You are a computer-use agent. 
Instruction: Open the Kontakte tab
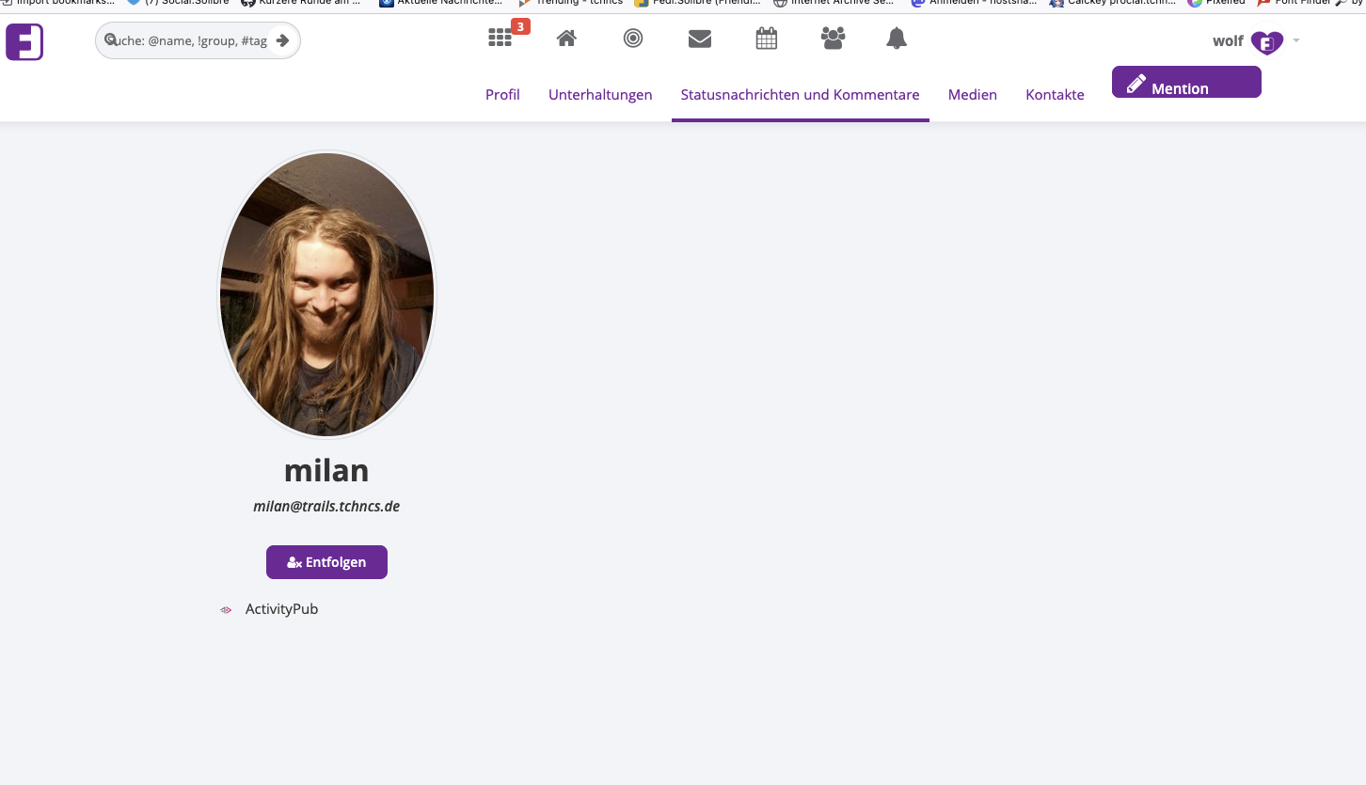tap(1055, 94)
